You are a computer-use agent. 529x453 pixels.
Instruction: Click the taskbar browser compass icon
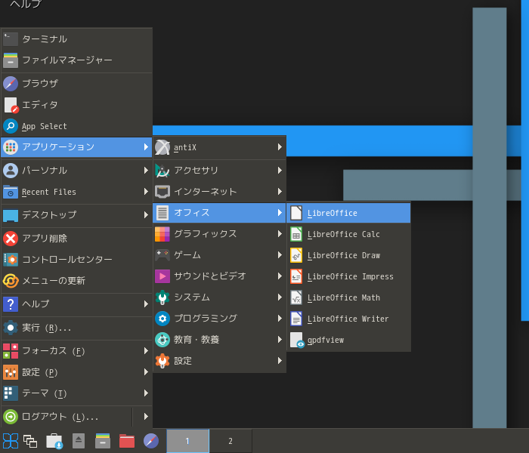(x=151, y=441)
